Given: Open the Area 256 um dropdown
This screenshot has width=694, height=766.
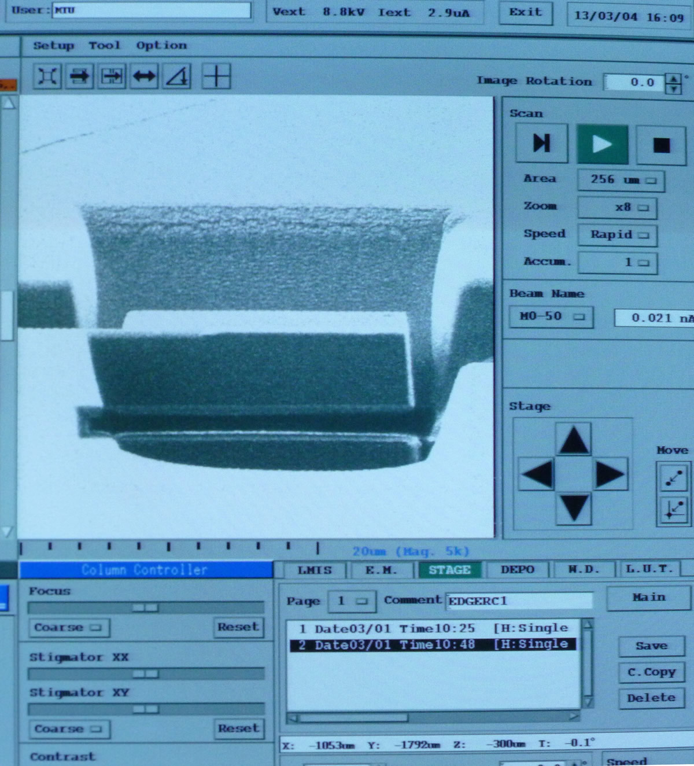Looking at the screenshot, I should point(621,180).
